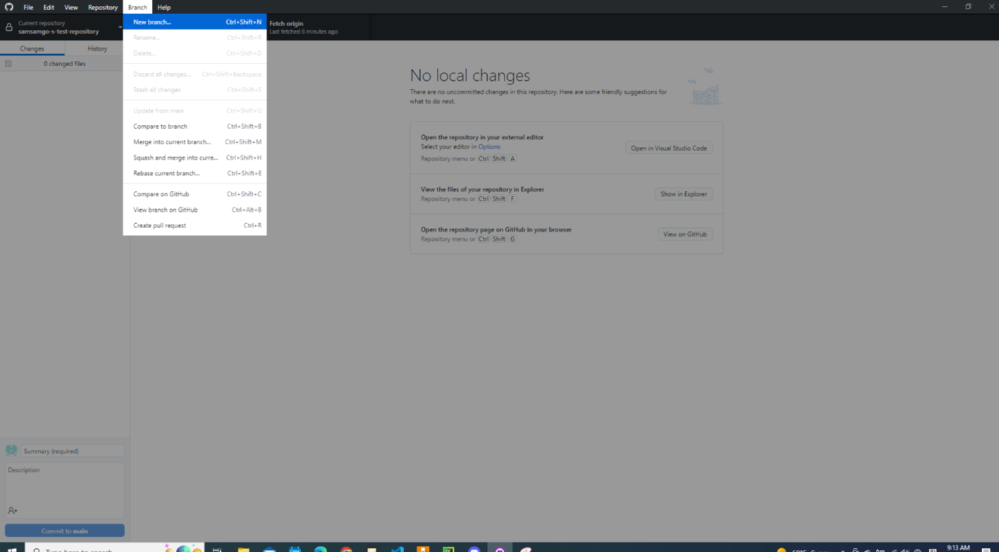
Task: Click the GitHub Desktop logo icon
Action: point(9,7)
